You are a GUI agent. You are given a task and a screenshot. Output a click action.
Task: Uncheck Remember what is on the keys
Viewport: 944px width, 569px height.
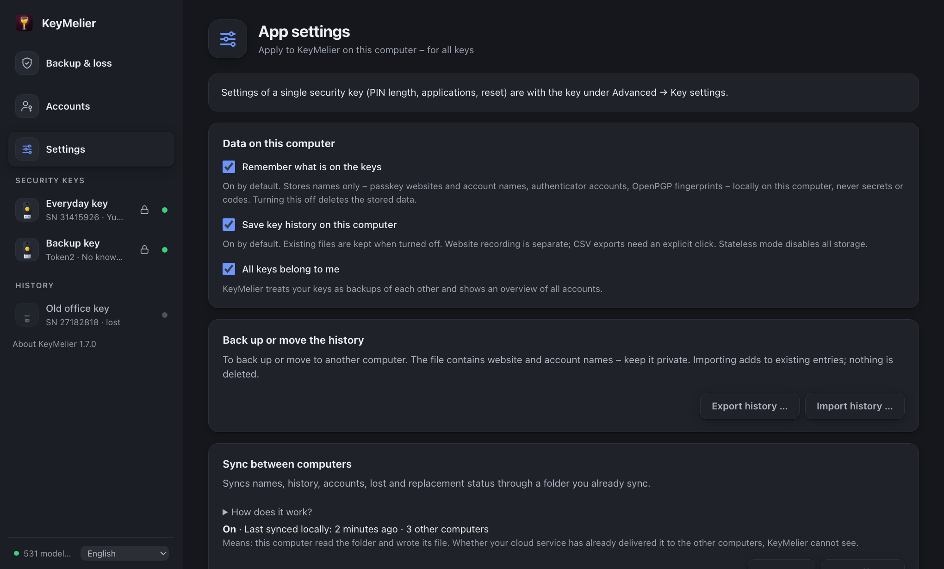[x=229, y=167]
